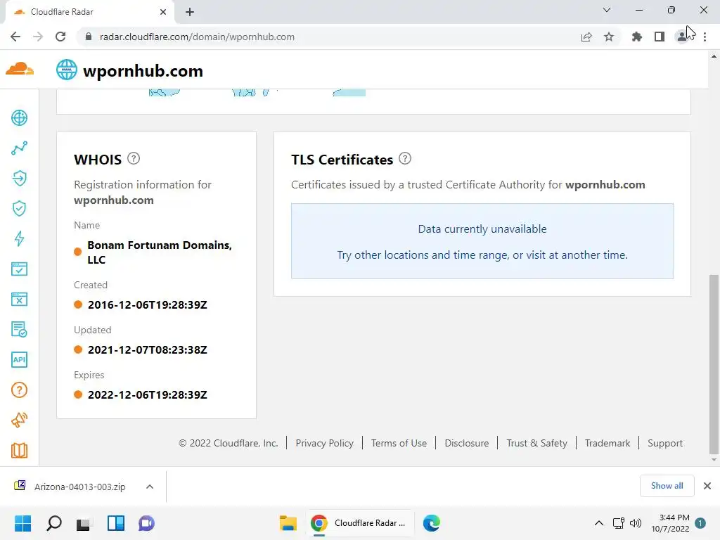Image resolution: width=720 pixels, height=540 pixels.
Task: Open the shield checkmark sidebar icon
Action: coord(19,208)
